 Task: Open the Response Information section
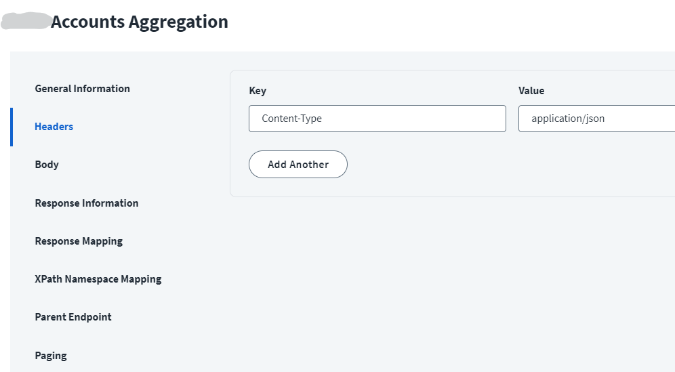tap(87, 203)
